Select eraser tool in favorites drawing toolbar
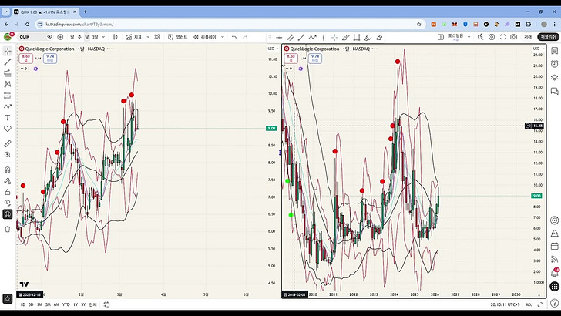 pyautogui.click(x=379, y=37)
